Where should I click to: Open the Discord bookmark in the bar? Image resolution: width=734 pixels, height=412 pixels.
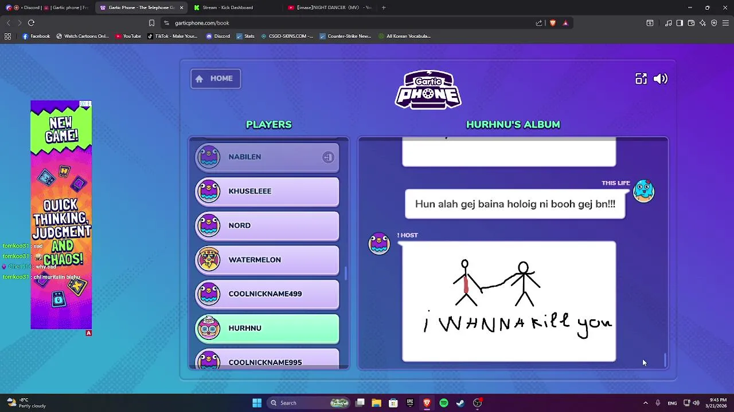point(217,36)
